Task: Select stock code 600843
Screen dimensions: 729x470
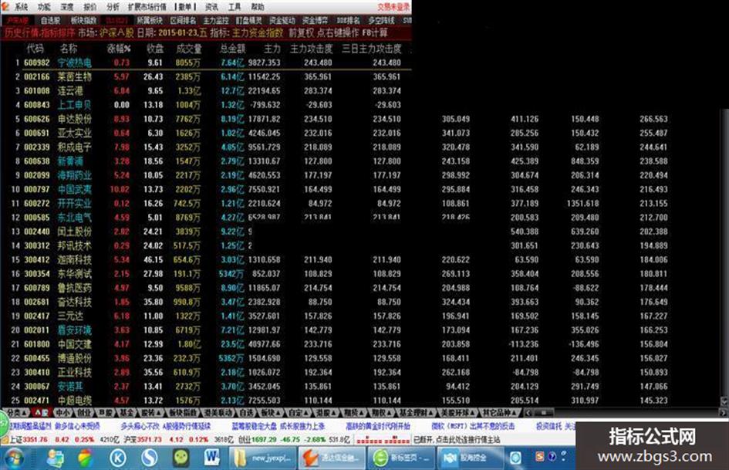Action: pyautogui.click(x=36, y=105)
